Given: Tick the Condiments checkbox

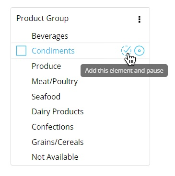Looking at the screenshot, I should pos(21,51).
